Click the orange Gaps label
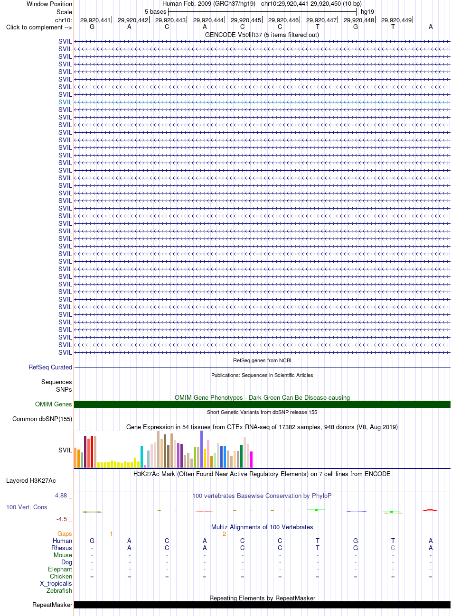Image resolution: width=451 pixels, height=616 pixels. (65, 533)
